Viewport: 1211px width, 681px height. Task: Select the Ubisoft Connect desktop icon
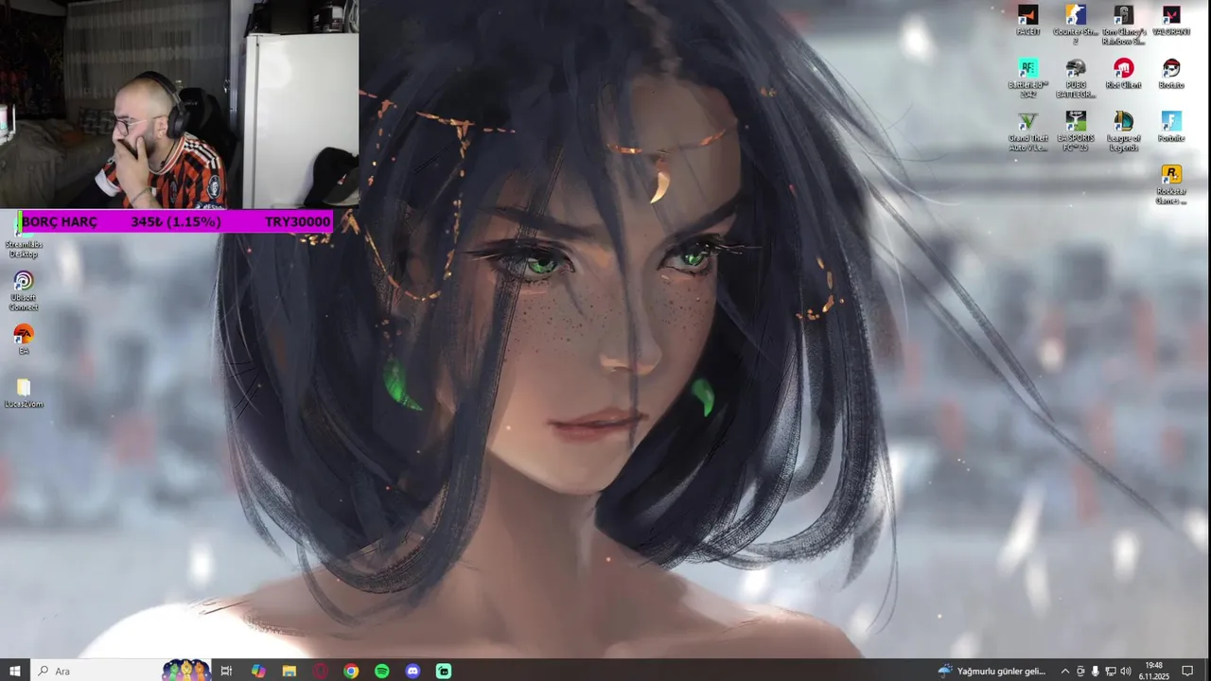coord(24,291)
